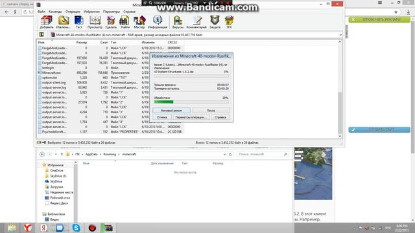
Task: Click the Bandicam red circle taskbar icon
Action: (x=92, y=228)
